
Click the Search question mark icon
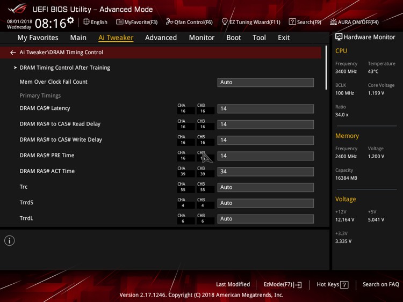(x=292, y=21)
